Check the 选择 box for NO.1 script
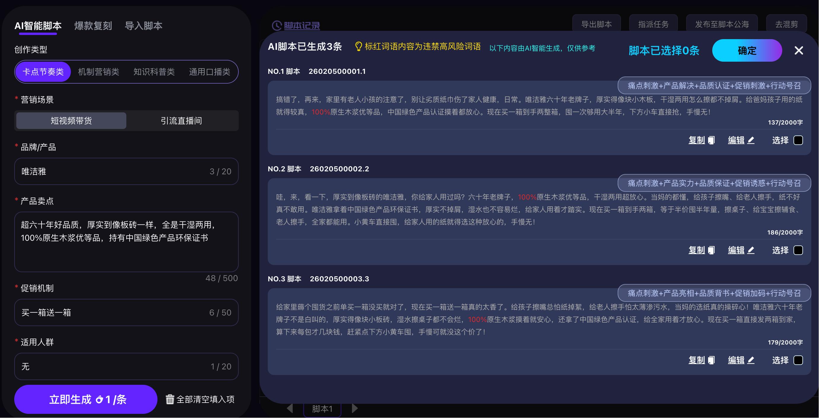The image size is (819, 418). click(798, 140)
